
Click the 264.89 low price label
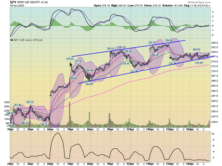pos(89,84)
